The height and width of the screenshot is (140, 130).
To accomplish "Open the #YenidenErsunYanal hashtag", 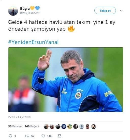I will (34, 42).
